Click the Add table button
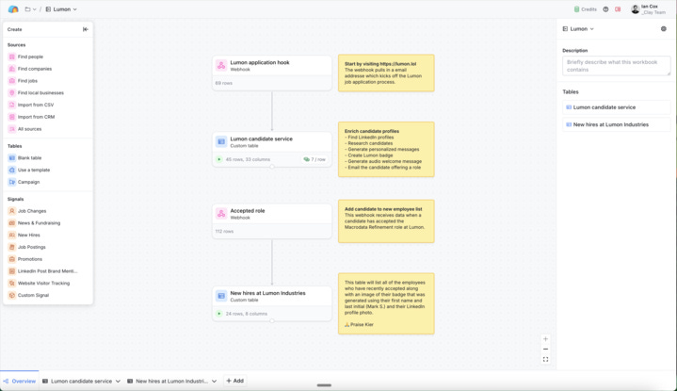The image size is (677, 391). tap(234, 381)
